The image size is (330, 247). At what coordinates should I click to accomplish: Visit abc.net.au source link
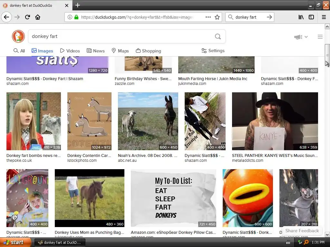click(x=127, y=160)
